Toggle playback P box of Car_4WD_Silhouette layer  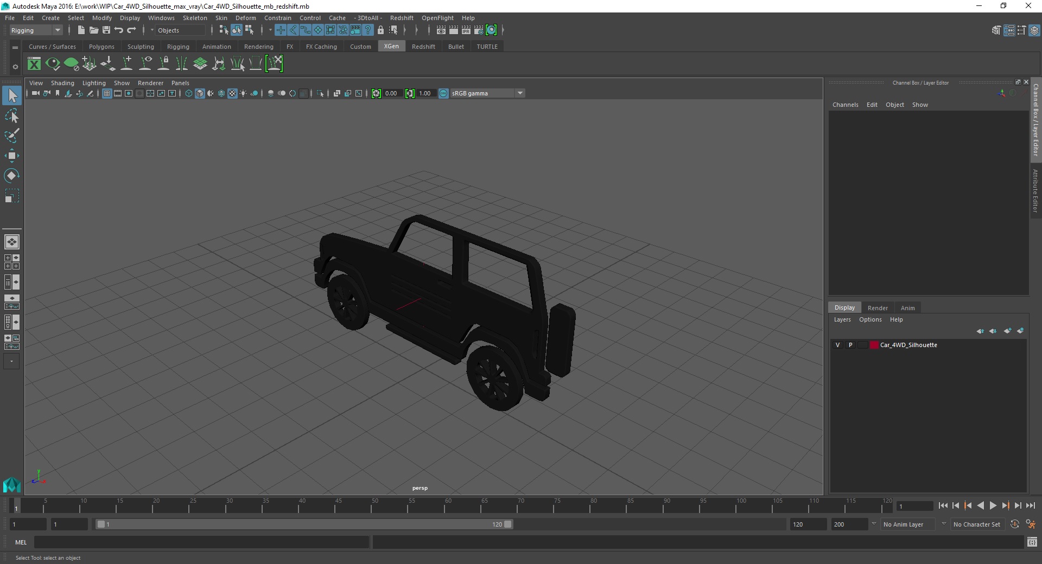pyautogui.click(x=850, y=345)
